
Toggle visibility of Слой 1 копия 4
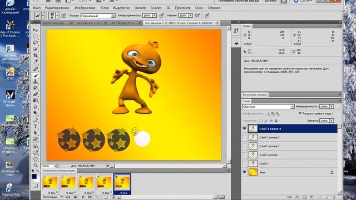click(244, 128)
